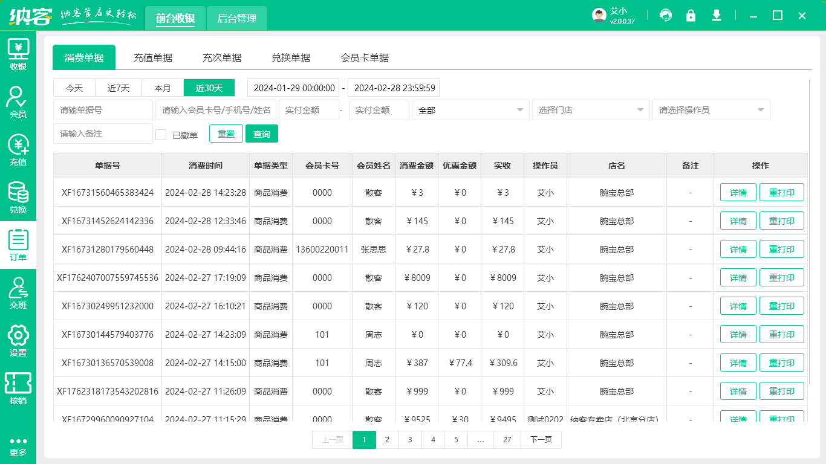
Task: View 详情 for order XF16731560465383424
Action: coord(738,193)
